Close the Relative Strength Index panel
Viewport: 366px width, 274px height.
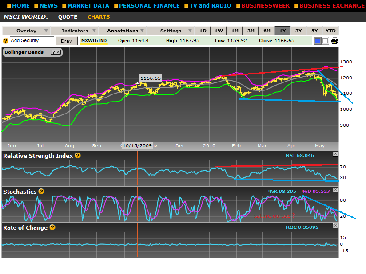pyautogui.click(x=335, y=154)
